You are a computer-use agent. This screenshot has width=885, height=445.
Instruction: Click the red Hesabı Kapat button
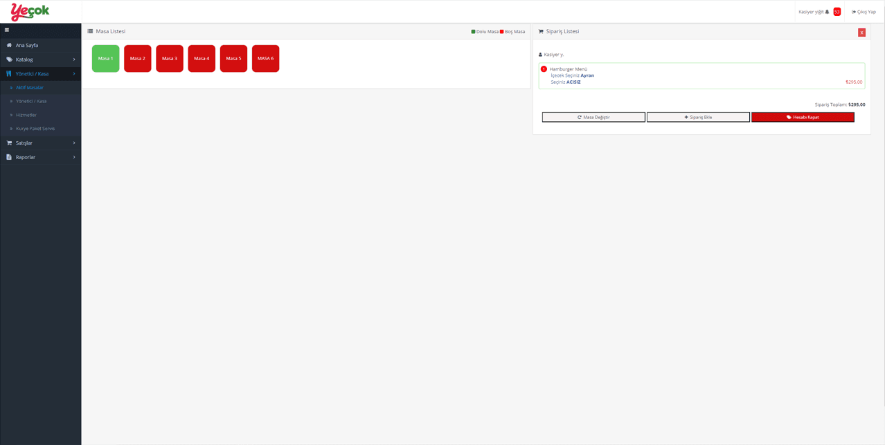point(803,117)
